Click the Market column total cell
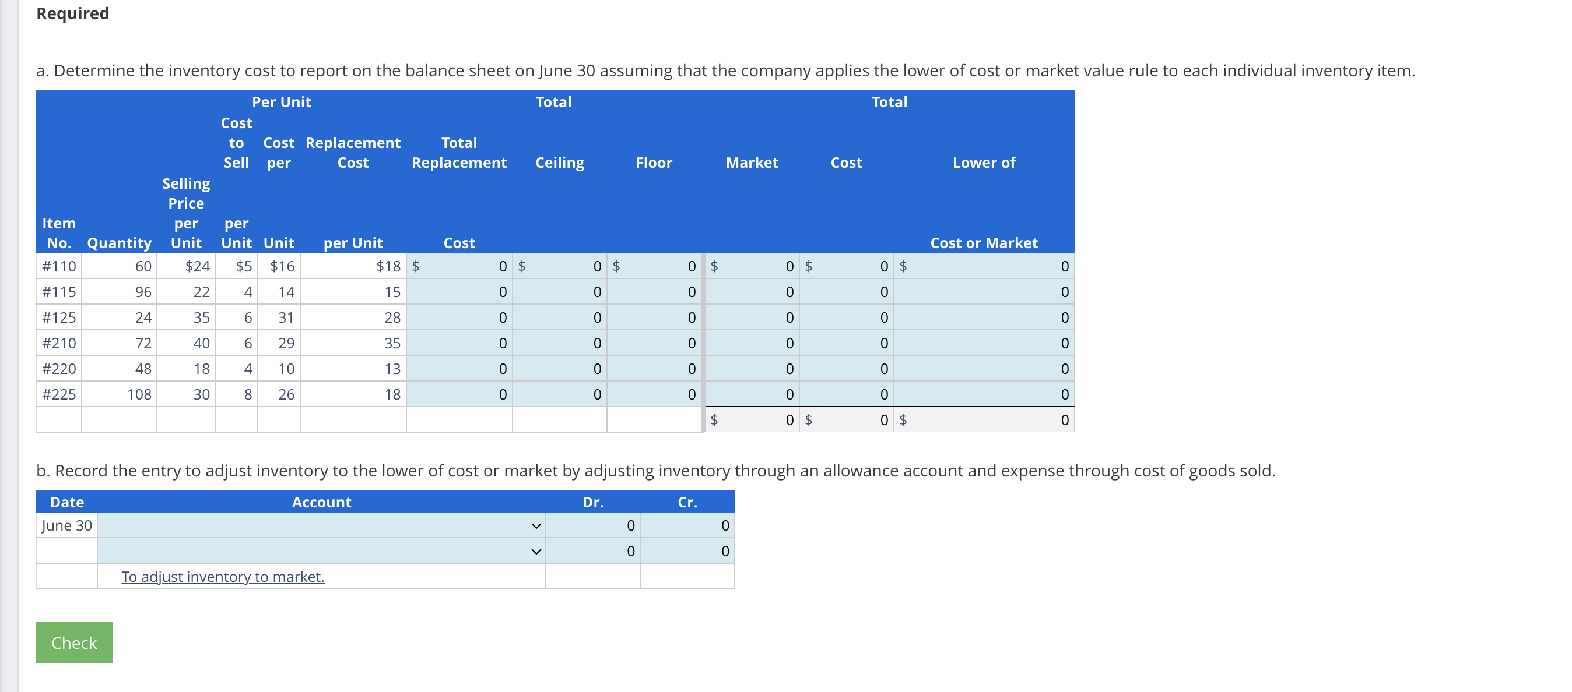1572x692 pixels. coord(750,419)
